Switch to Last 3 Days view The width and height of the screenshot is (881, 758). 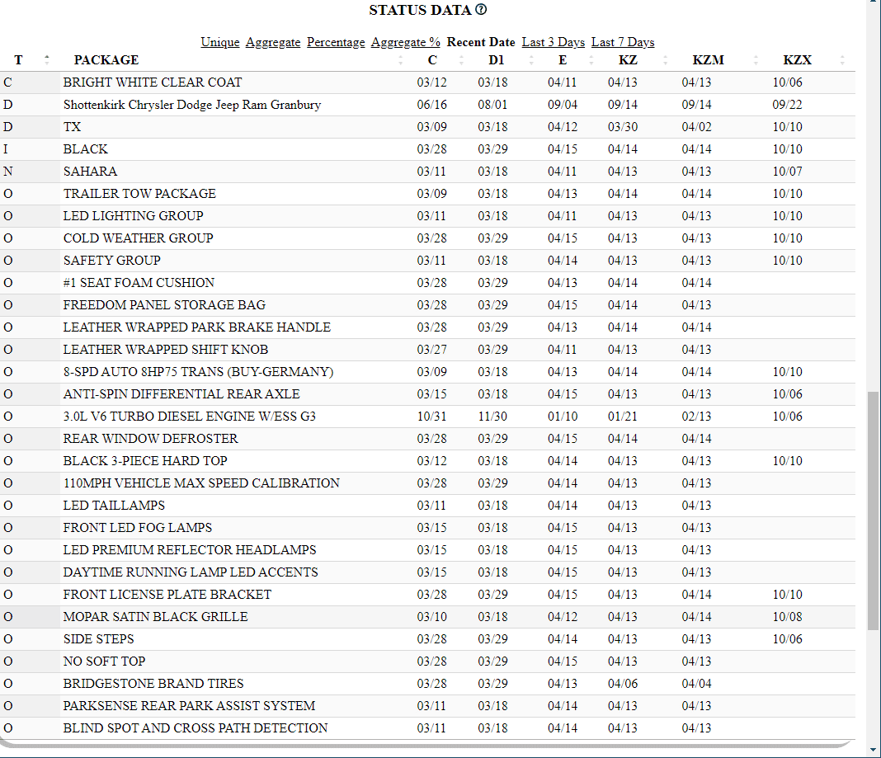(x=554, y=42)
